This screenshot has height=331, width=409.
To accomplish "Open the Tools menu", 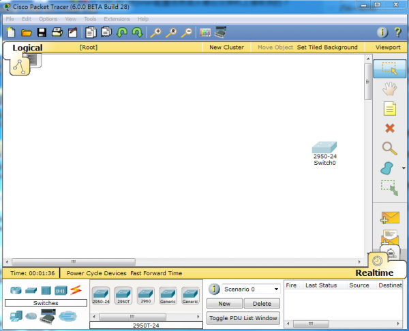I will [90, 19].
